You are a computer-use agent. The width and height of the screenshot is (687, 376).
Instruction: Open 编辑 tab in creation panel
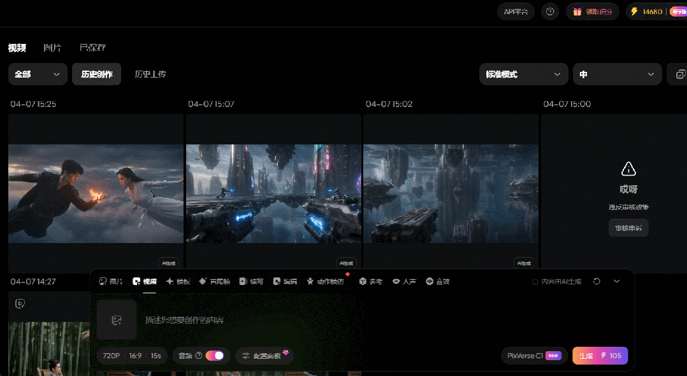(x=286, y=282)
